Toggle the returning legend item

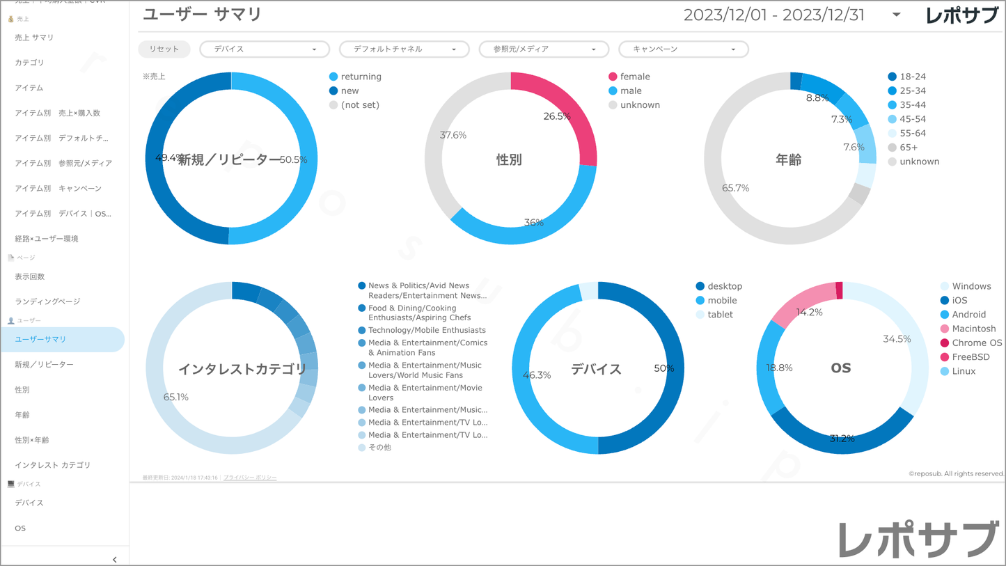point(361,77)
